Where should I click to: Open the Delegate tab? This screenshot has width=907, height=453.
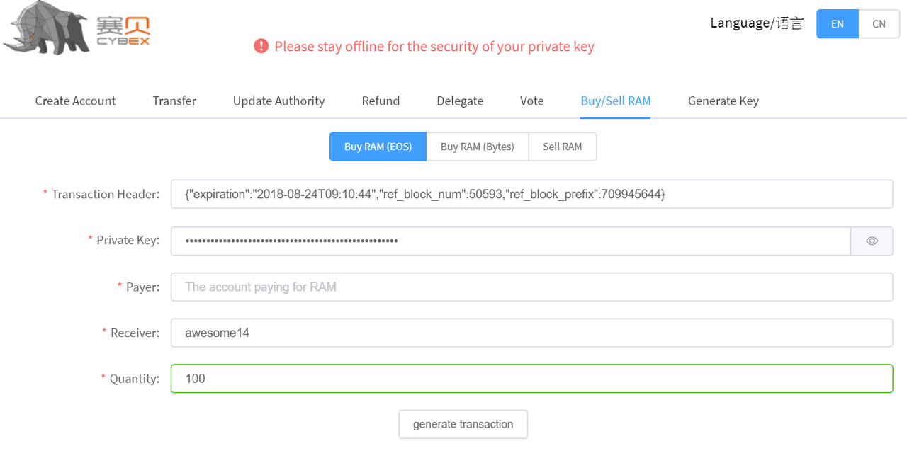(460, 101)
